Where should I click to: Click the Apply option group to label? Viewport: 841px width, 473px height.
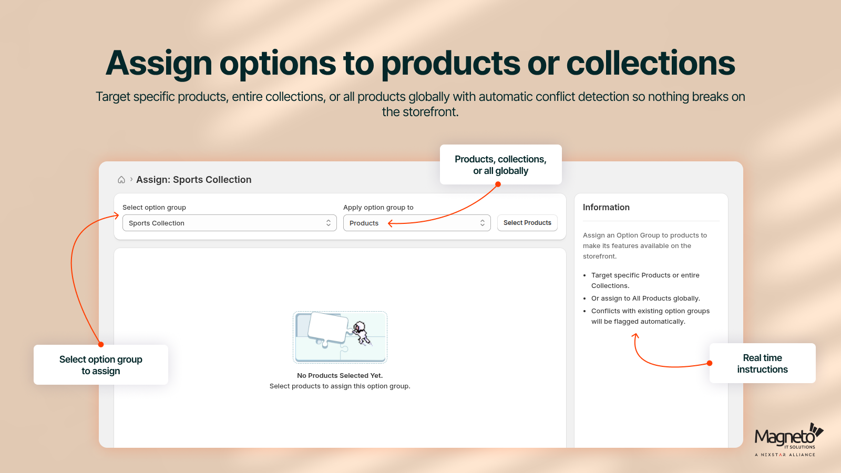pyautogui.click(x=378, y=208)
